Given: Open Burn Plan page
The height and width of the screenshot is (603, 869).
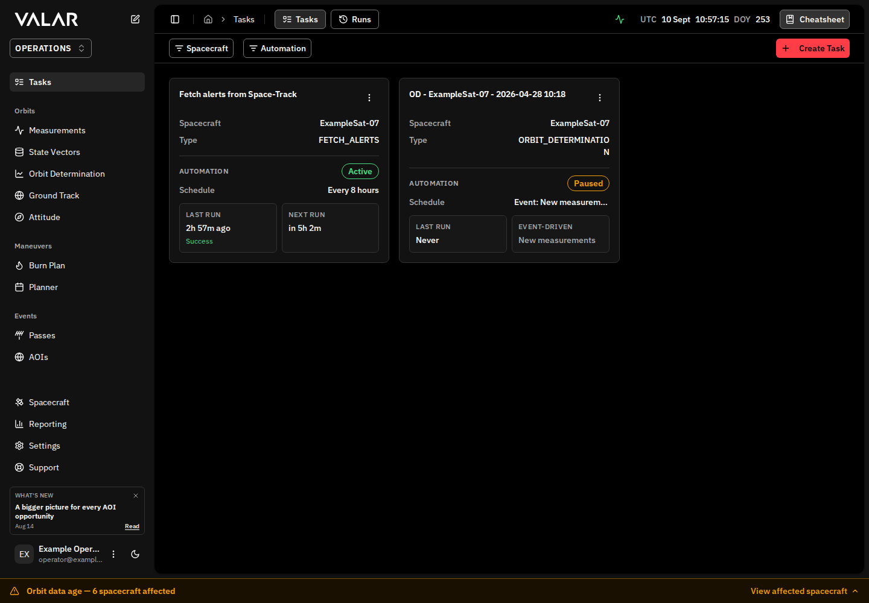Looking at the screenshot, I should [77, 265].
